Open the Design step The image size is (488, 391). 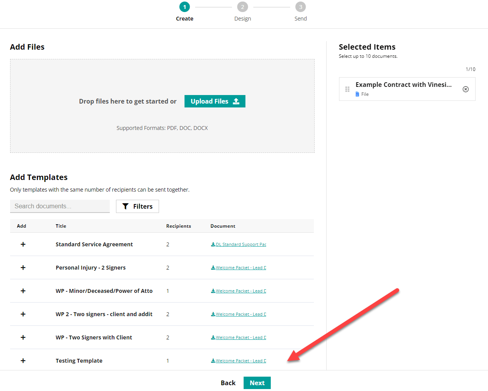pyautogui.click(x=242, y=7)
